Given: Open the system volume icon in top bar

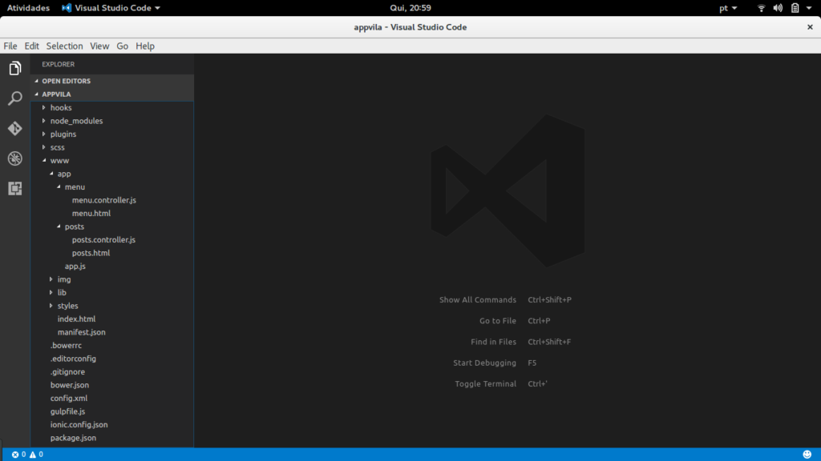Looking at the screenshot, I should 778,7.
